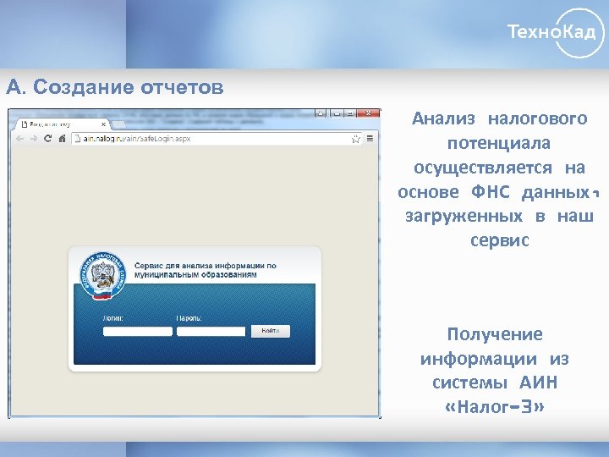609x457 pixels.
Task: Close the browser window
Action: (x=368, y=113)
